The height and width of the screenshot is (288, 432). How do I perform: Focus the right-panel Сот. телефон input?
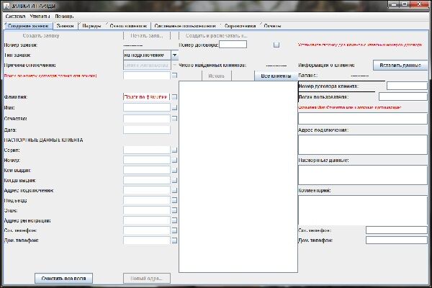pyautogui.click(x=397, y=230)
